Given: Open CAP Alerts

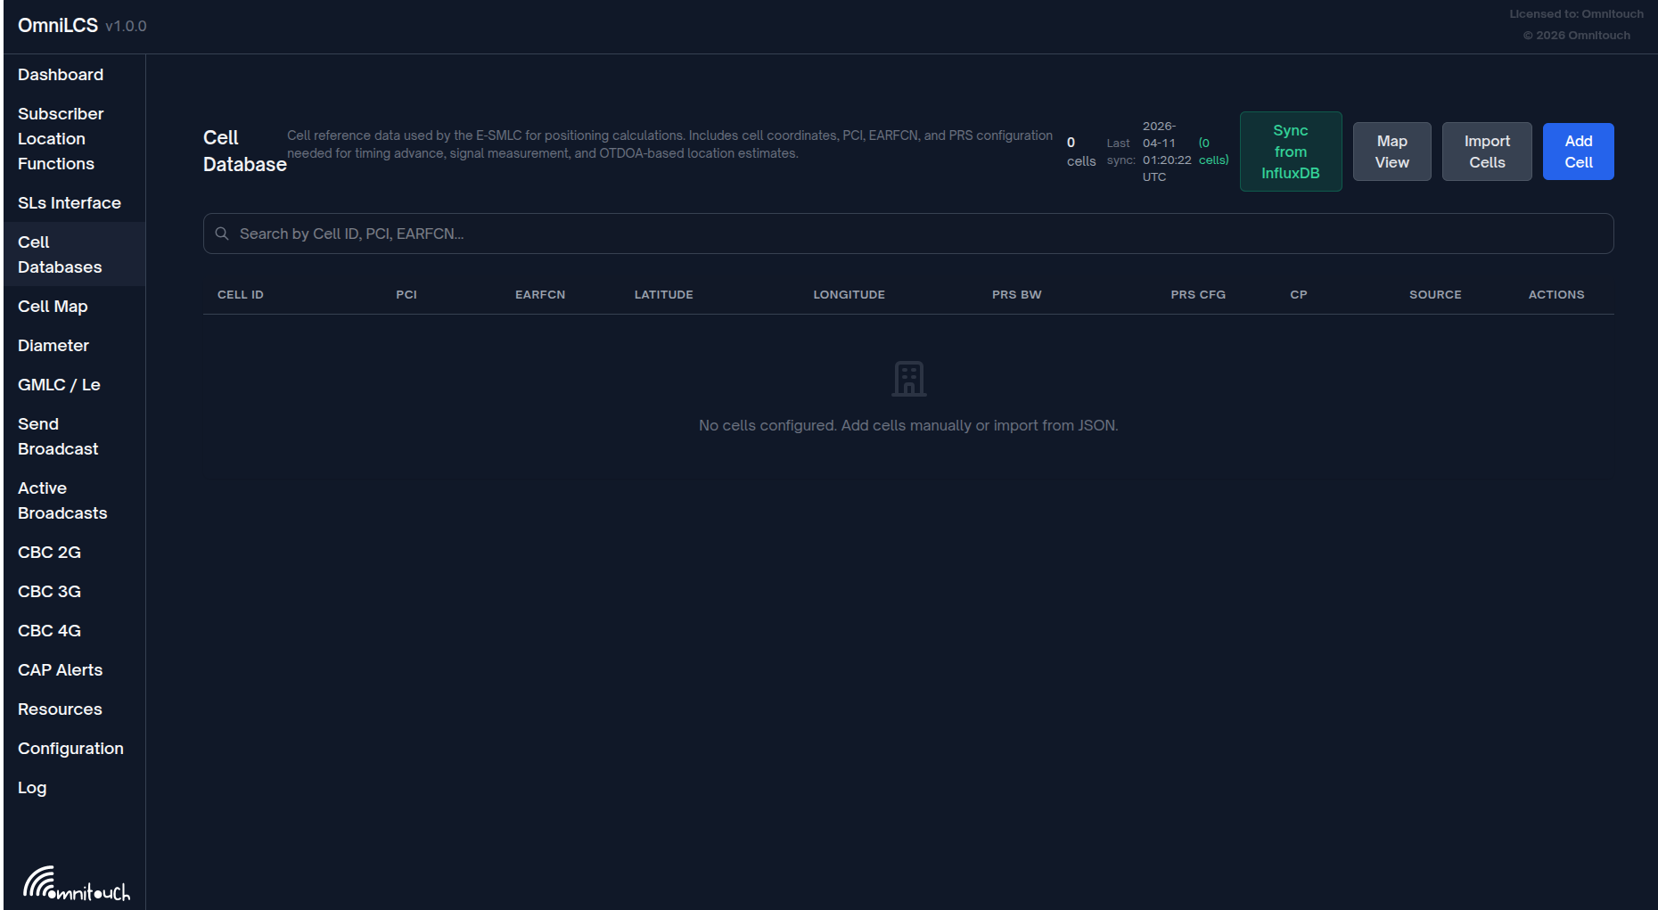Looking at the screenshot, I should point(60,669).
